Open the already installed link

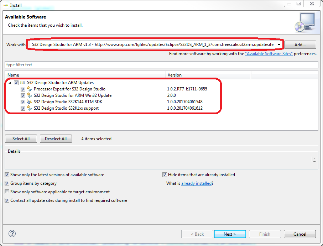point(196,183)
